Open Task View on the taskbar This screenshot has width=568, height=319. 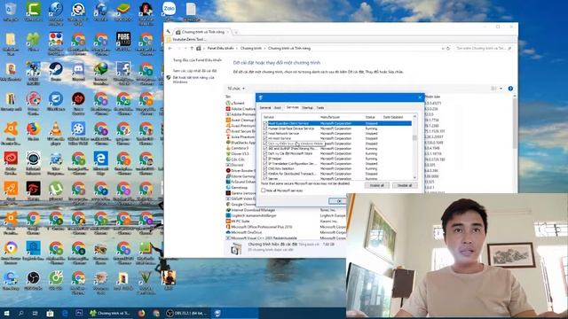35,313
